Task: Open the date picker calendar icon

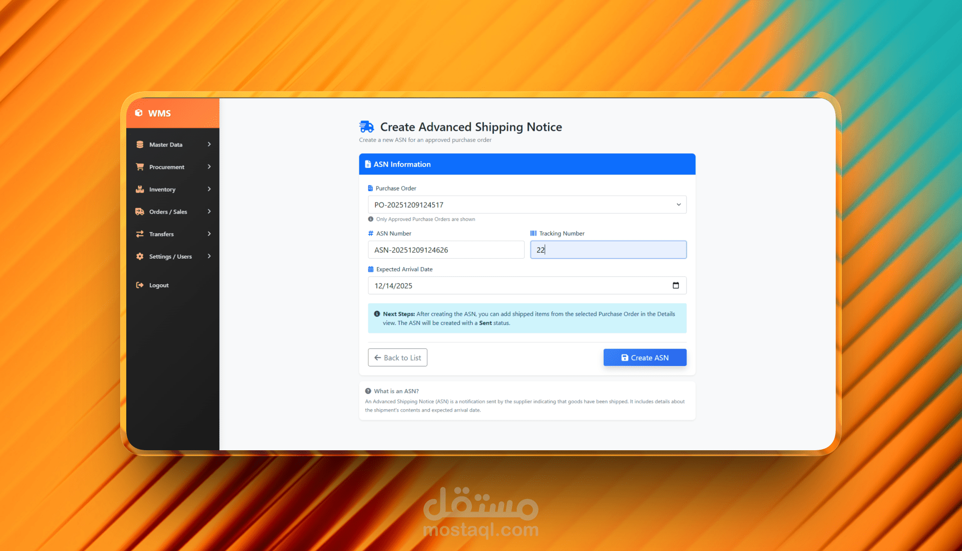Action: pos(675,285)
